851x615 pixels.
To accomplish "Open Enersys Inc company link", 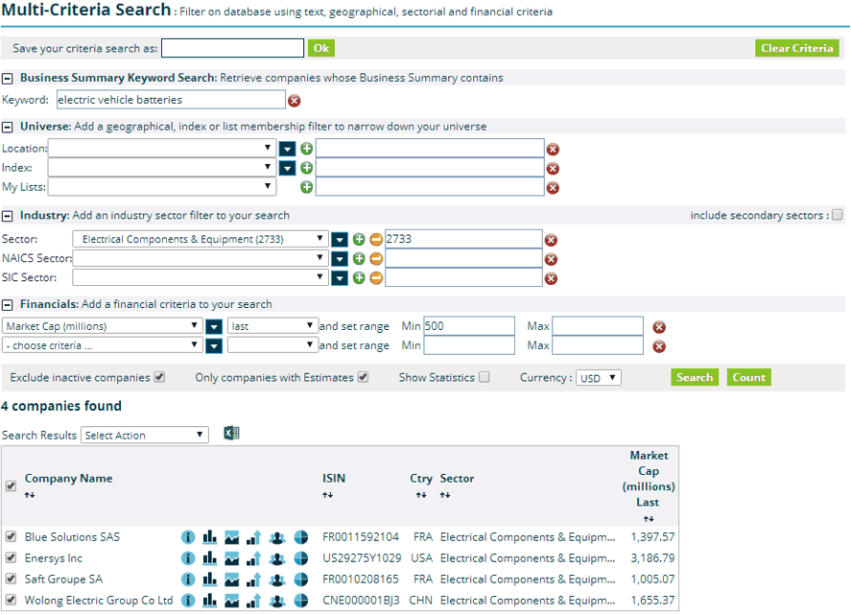I will (x=53, y=558).
